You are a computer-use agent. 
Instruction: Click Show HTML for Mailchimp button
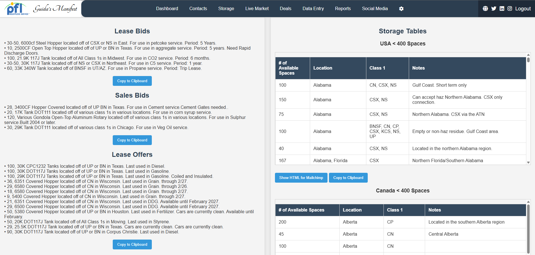click(301, 178)
